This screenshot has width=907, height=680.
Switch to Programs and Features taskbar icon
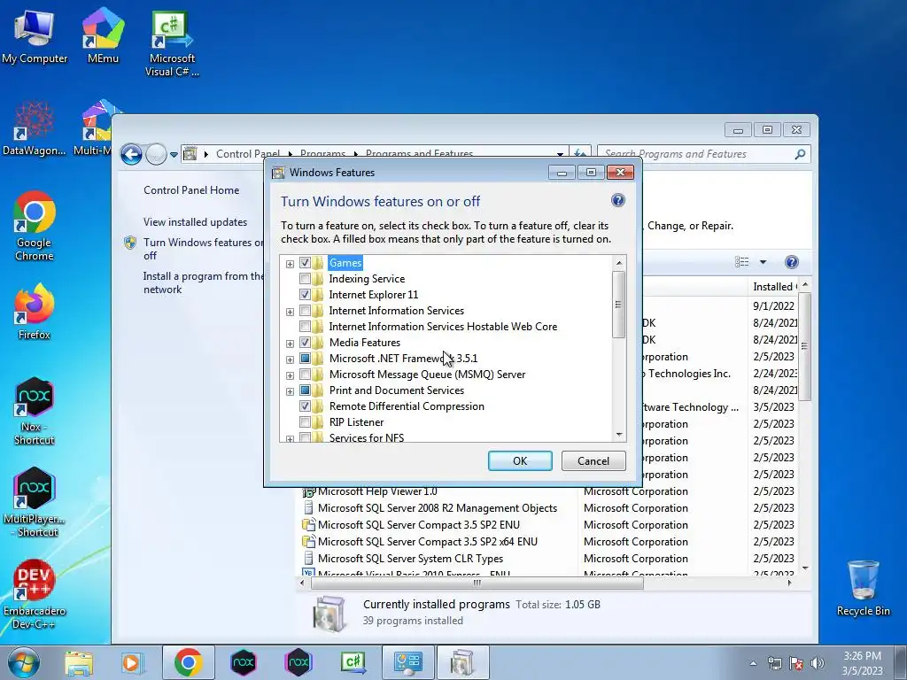462,662
